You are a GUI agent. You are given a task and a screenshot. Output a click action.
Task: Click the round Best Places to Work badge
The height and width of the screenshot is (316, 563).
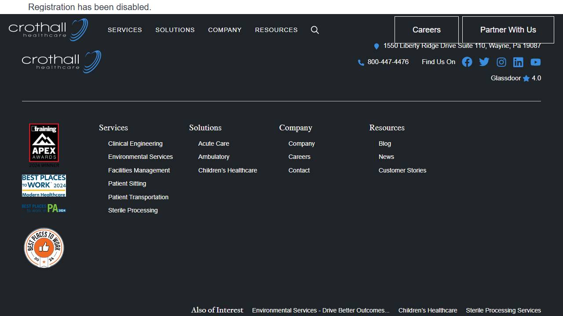tap(44, 248)
